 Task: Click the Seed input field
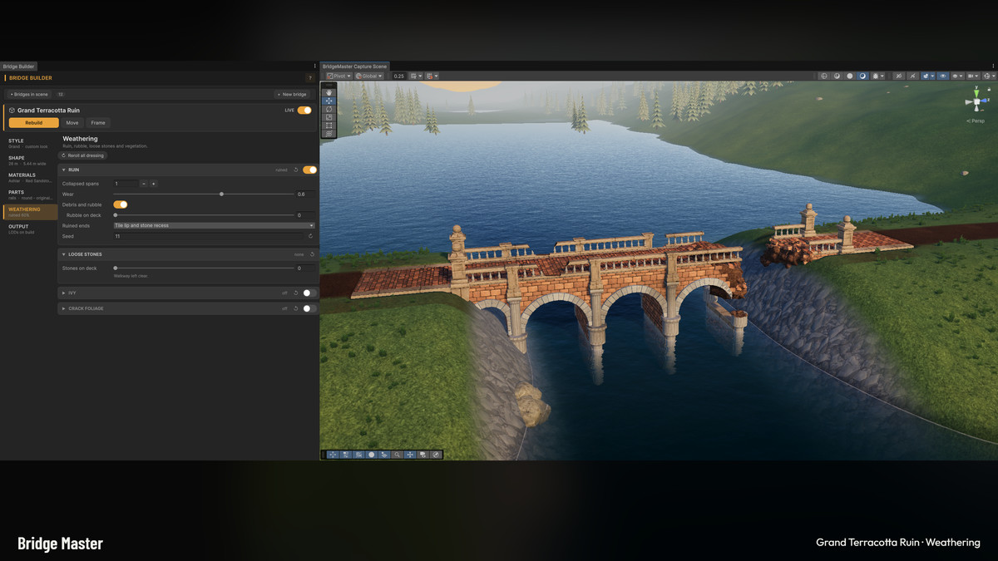click(x=208, y=236)
